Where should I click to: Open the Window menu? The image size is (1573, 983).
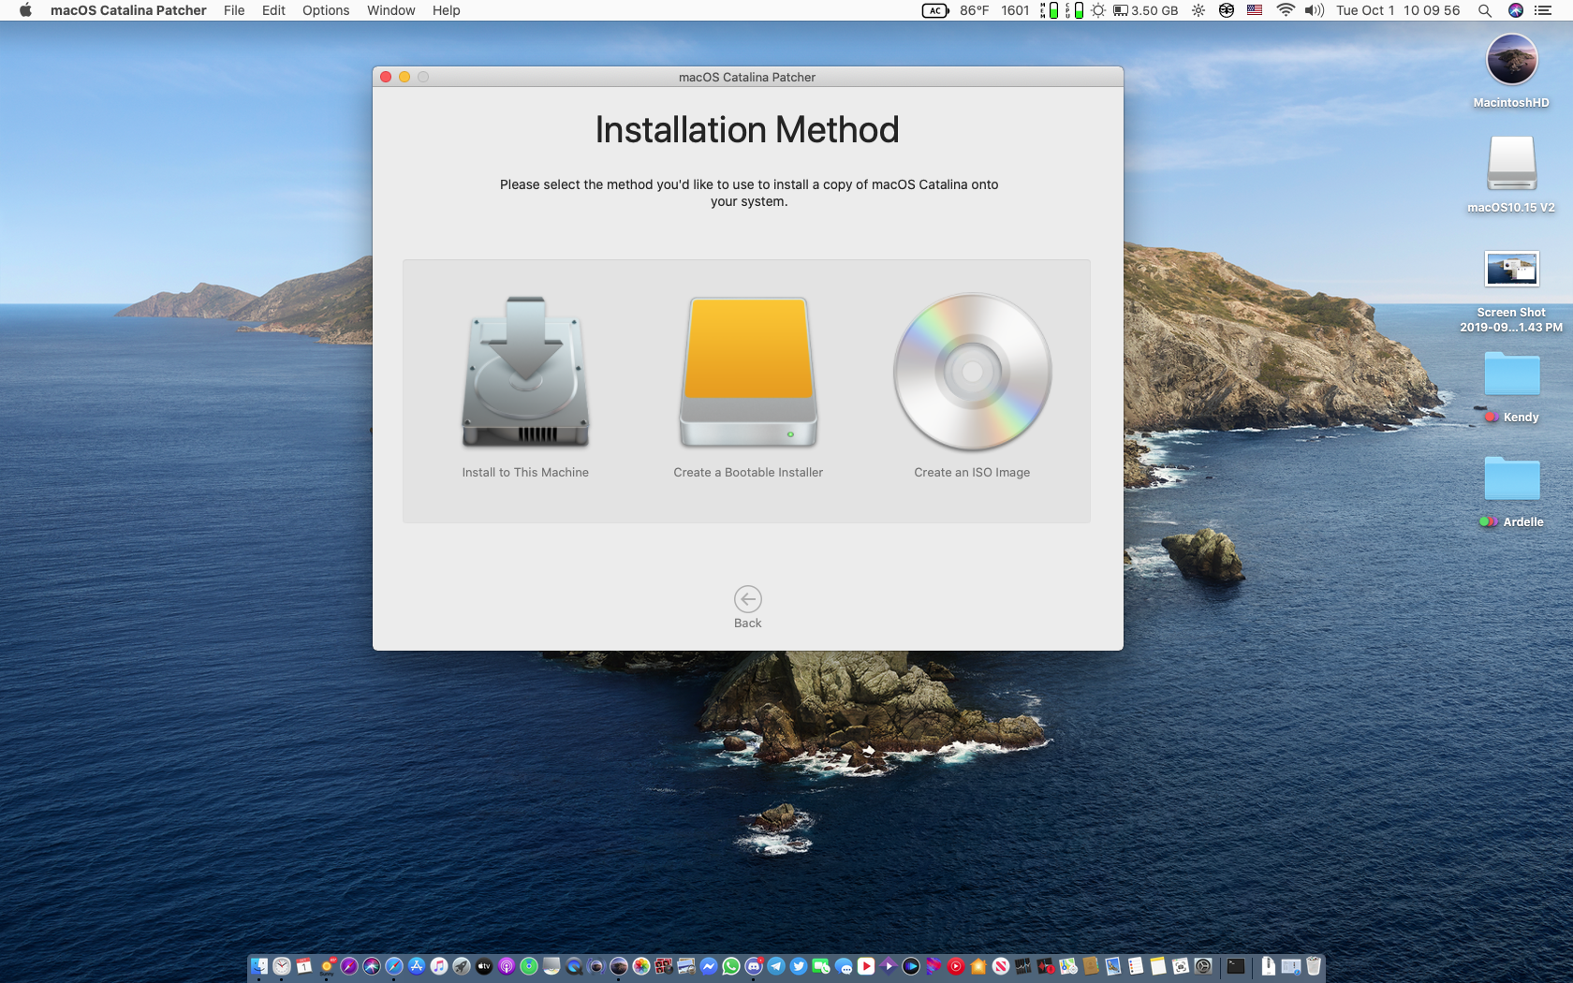pos(390,10)
